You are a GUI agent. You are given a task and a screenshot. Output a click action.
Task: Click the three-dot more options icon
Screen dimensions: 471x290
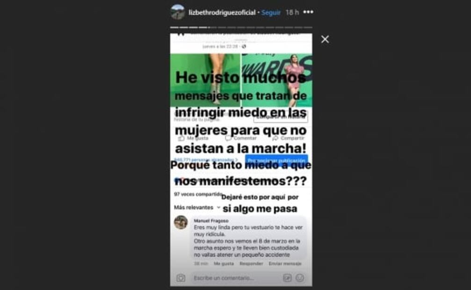[308, 12]
